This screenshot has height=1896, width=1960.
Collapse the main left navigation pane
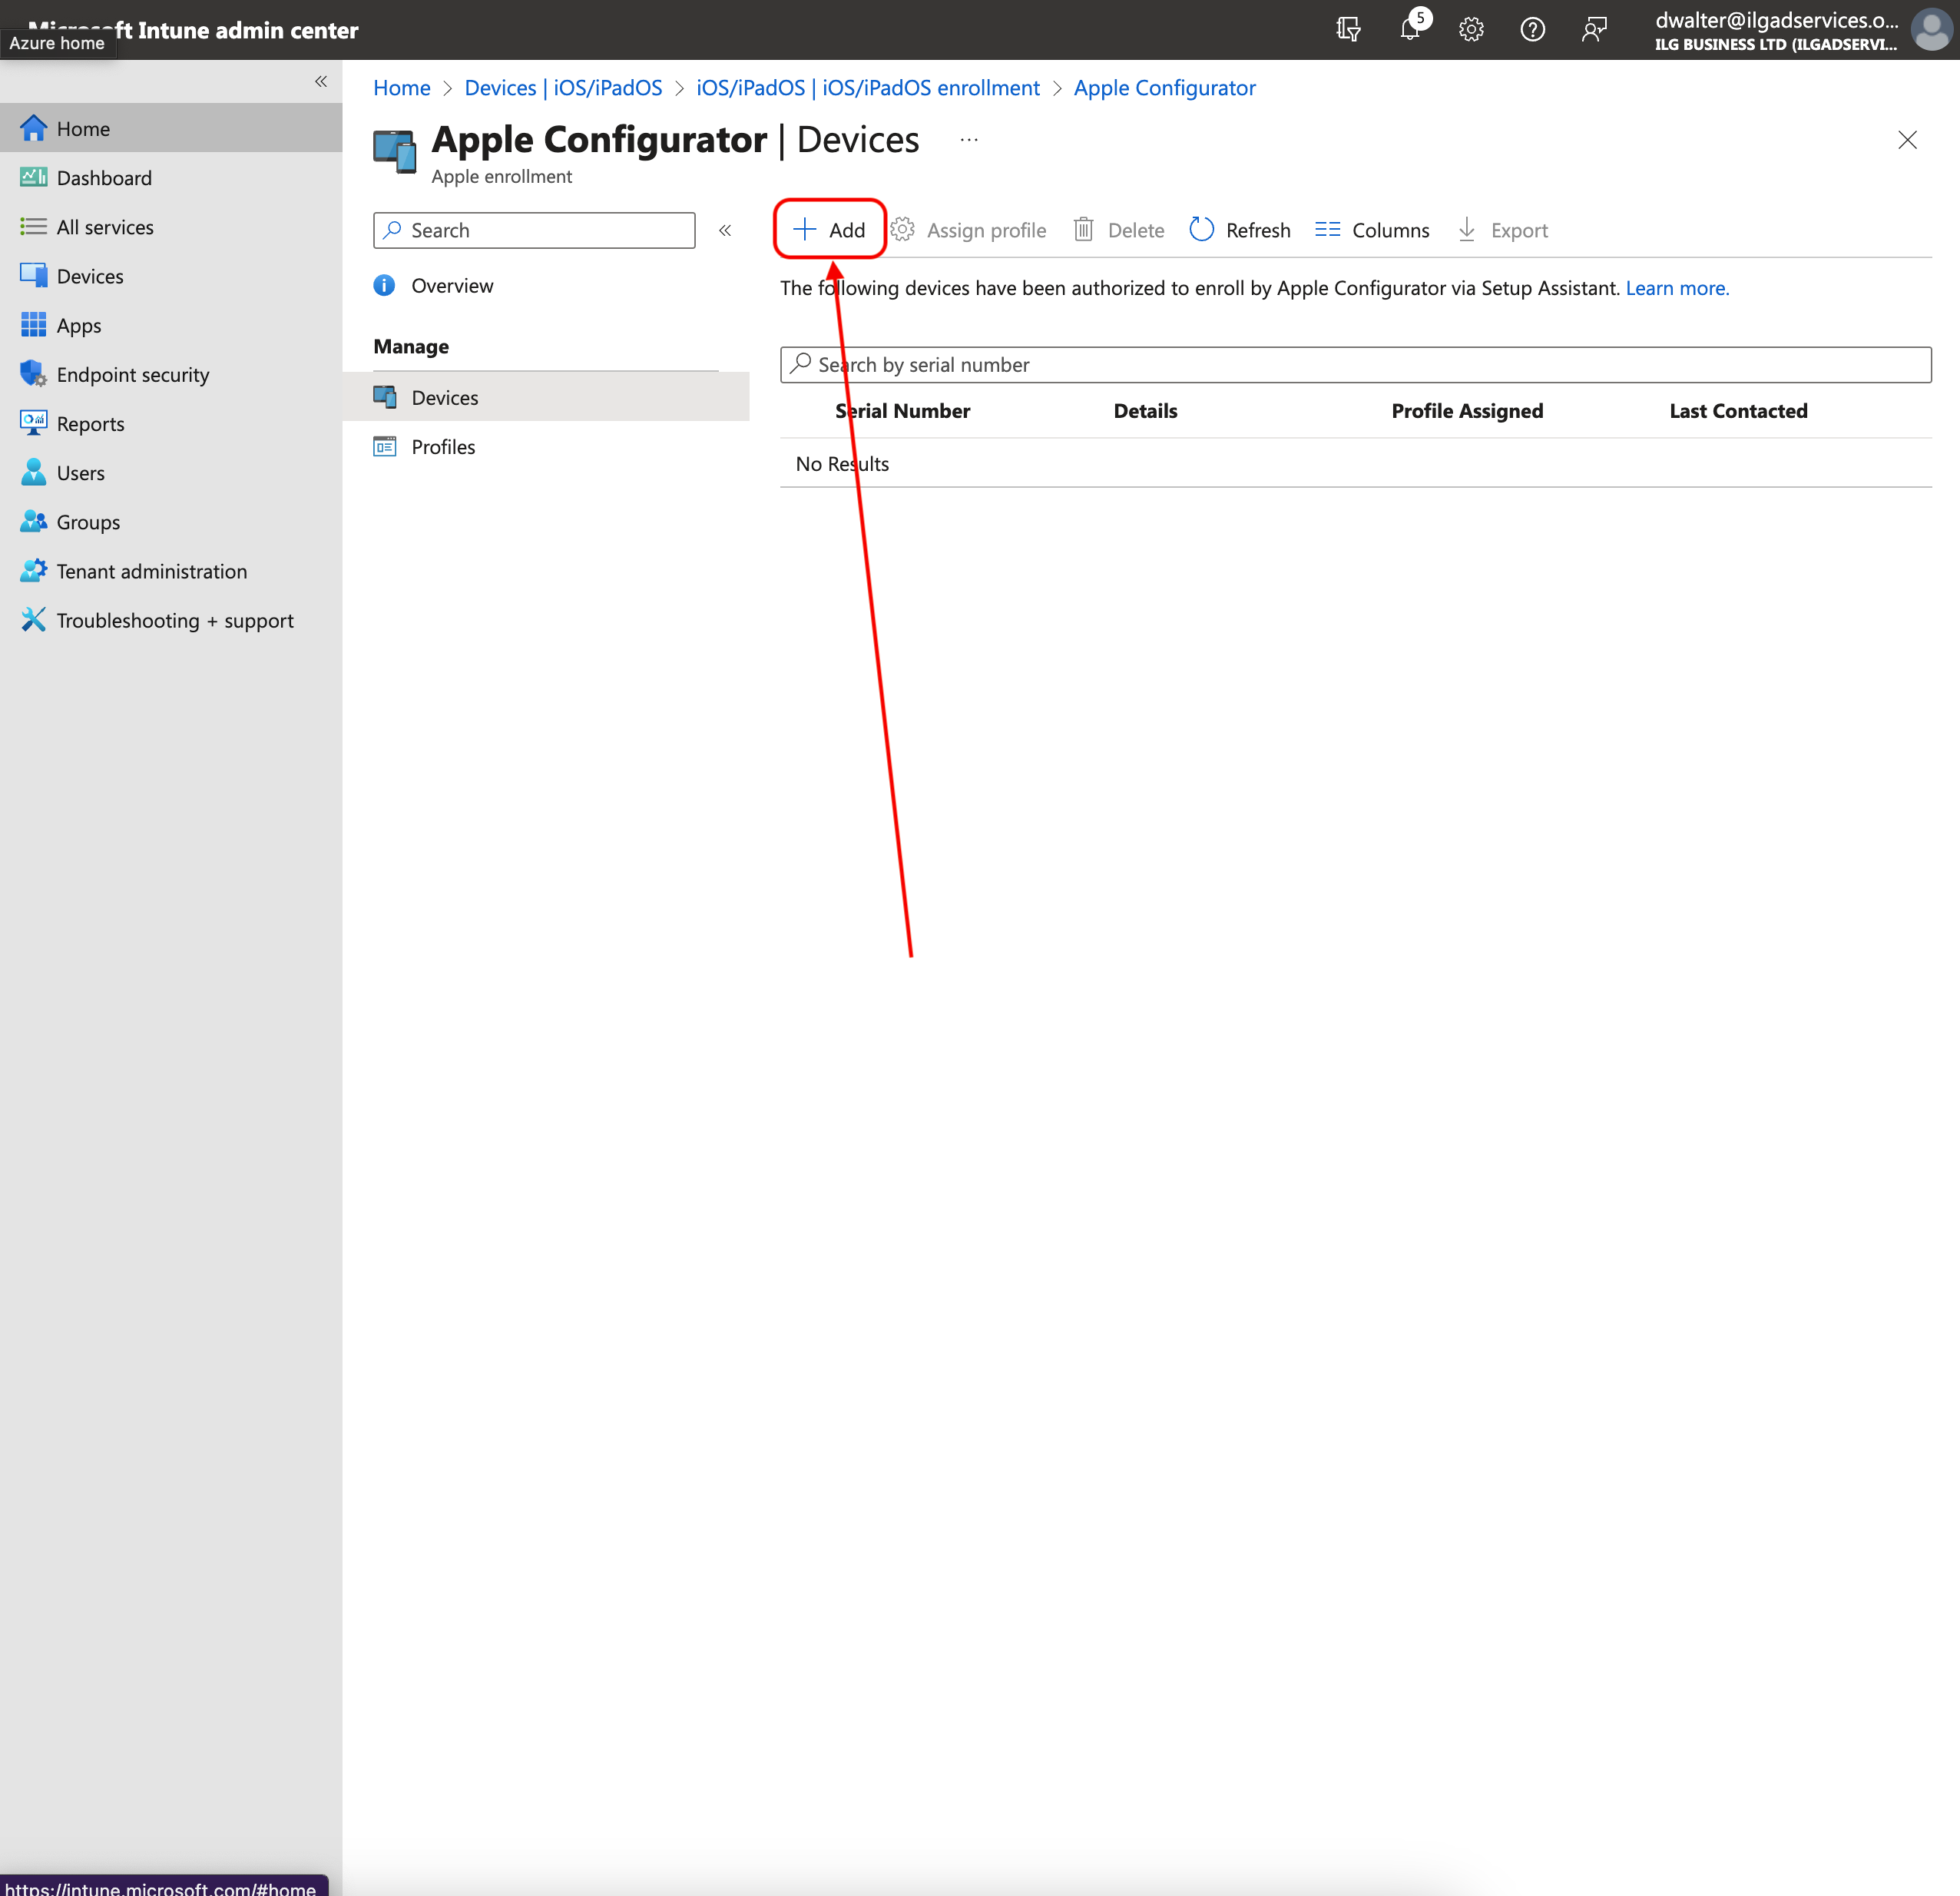321,81
